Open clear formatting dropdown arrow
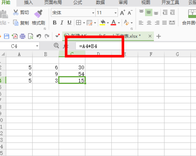 click(132, 23)
